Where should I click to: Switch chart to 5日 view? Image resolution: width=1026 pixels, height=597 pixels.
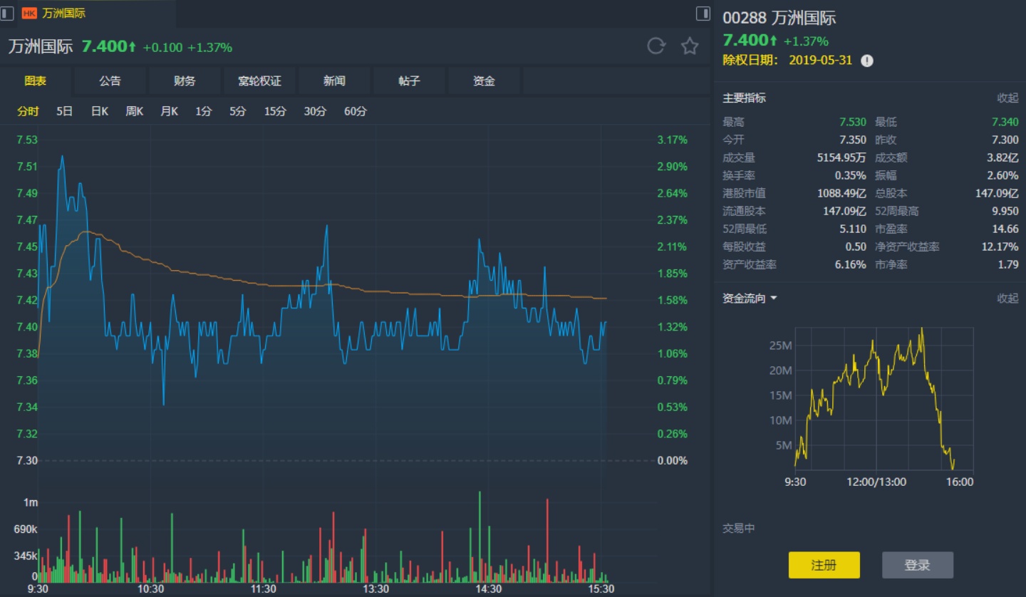tap(64, 111)
